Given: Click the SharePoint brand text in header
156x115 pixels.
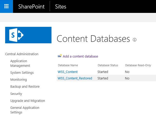Looking at the screenshot, I should click(x=31, y=6).
